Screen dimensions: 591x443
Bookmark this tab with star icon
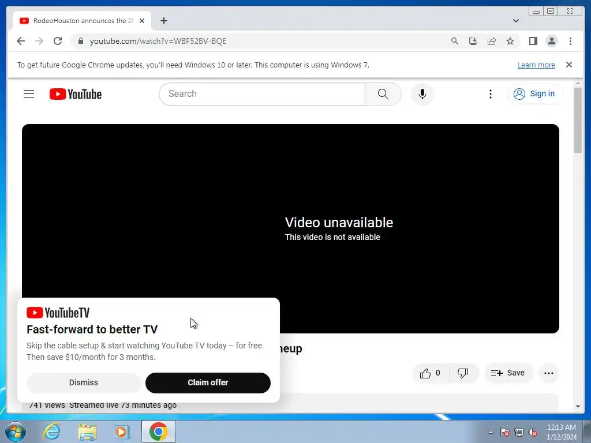click(x=510, y=41)
